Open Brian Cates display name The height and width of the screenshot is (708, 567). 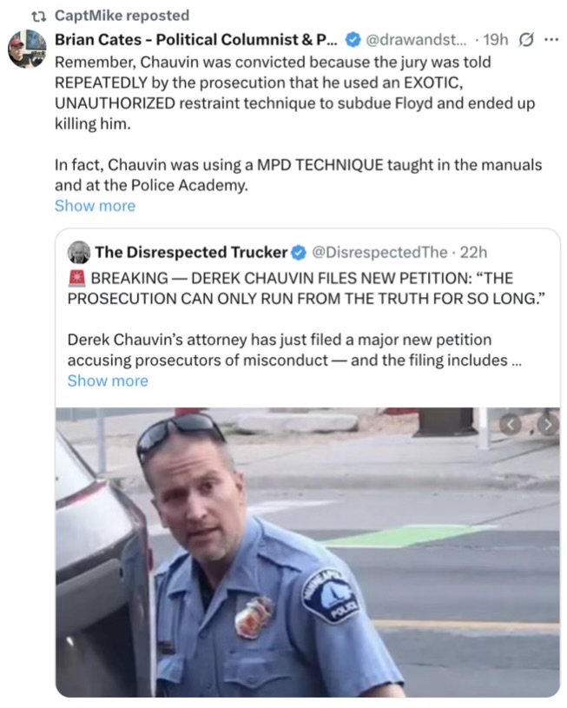196,40
